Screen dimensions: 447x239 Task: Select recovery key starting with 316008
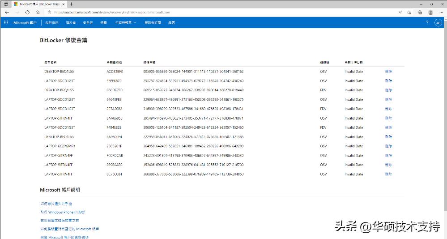(x=193, y=109)
